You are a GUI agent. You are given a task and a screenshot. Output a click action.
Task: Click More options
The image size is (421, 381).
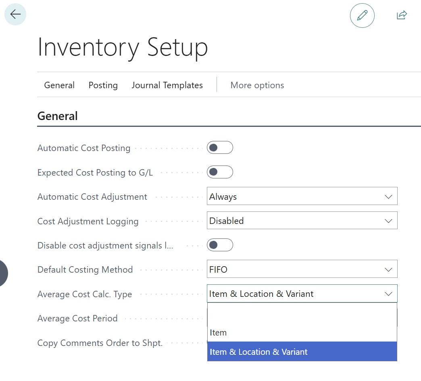point(257,85)
